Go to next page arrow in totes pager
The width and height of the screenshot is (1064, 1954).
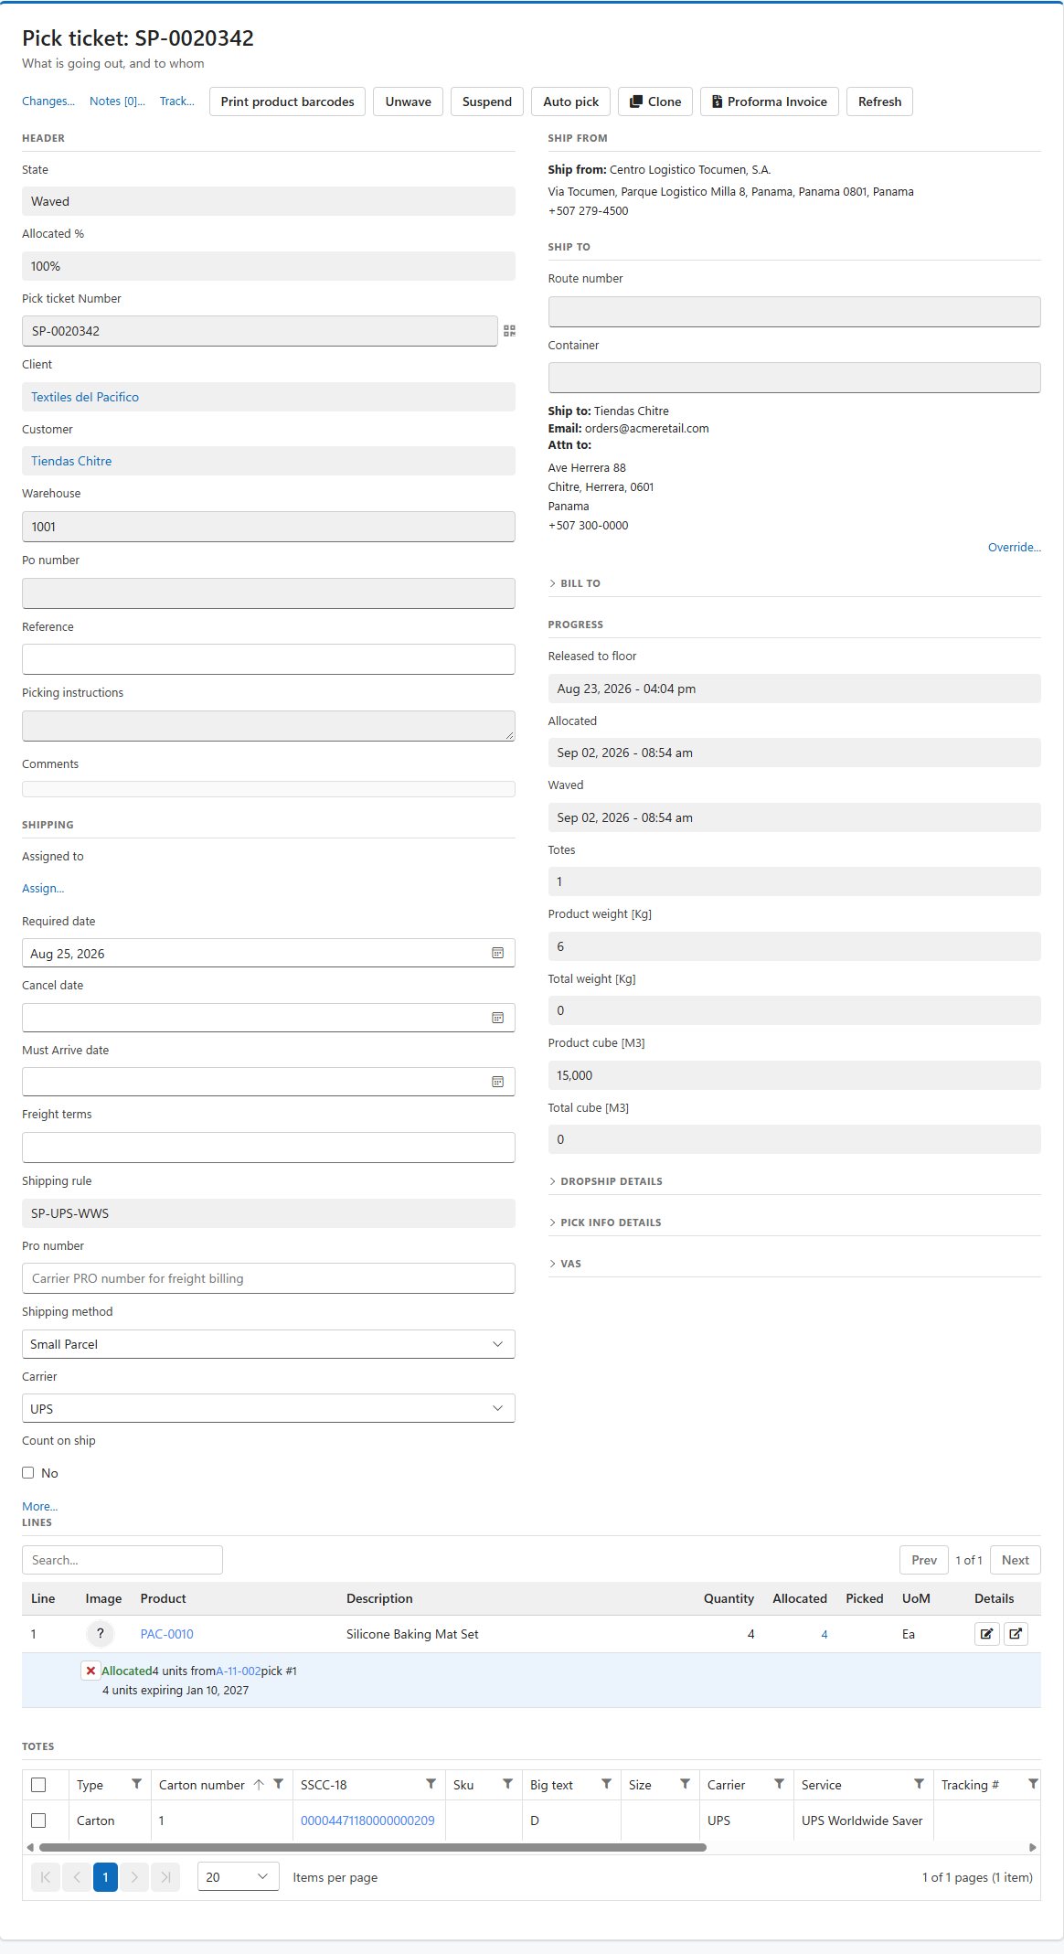(134, 1877)
